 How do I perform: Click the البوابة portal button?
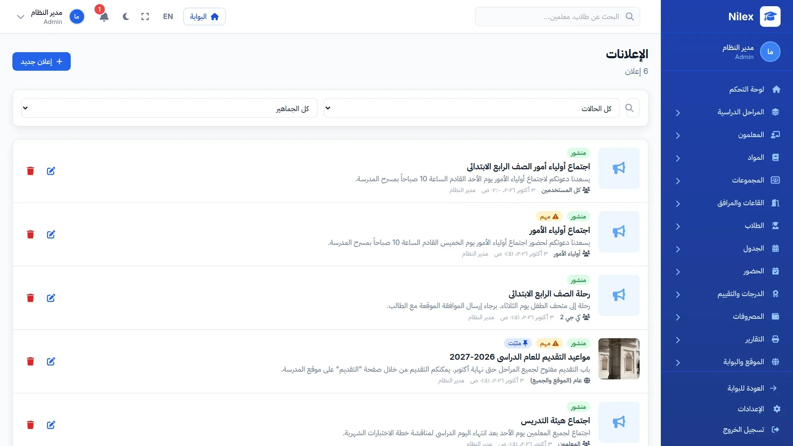pyautogui.click(x=204, y=17)
